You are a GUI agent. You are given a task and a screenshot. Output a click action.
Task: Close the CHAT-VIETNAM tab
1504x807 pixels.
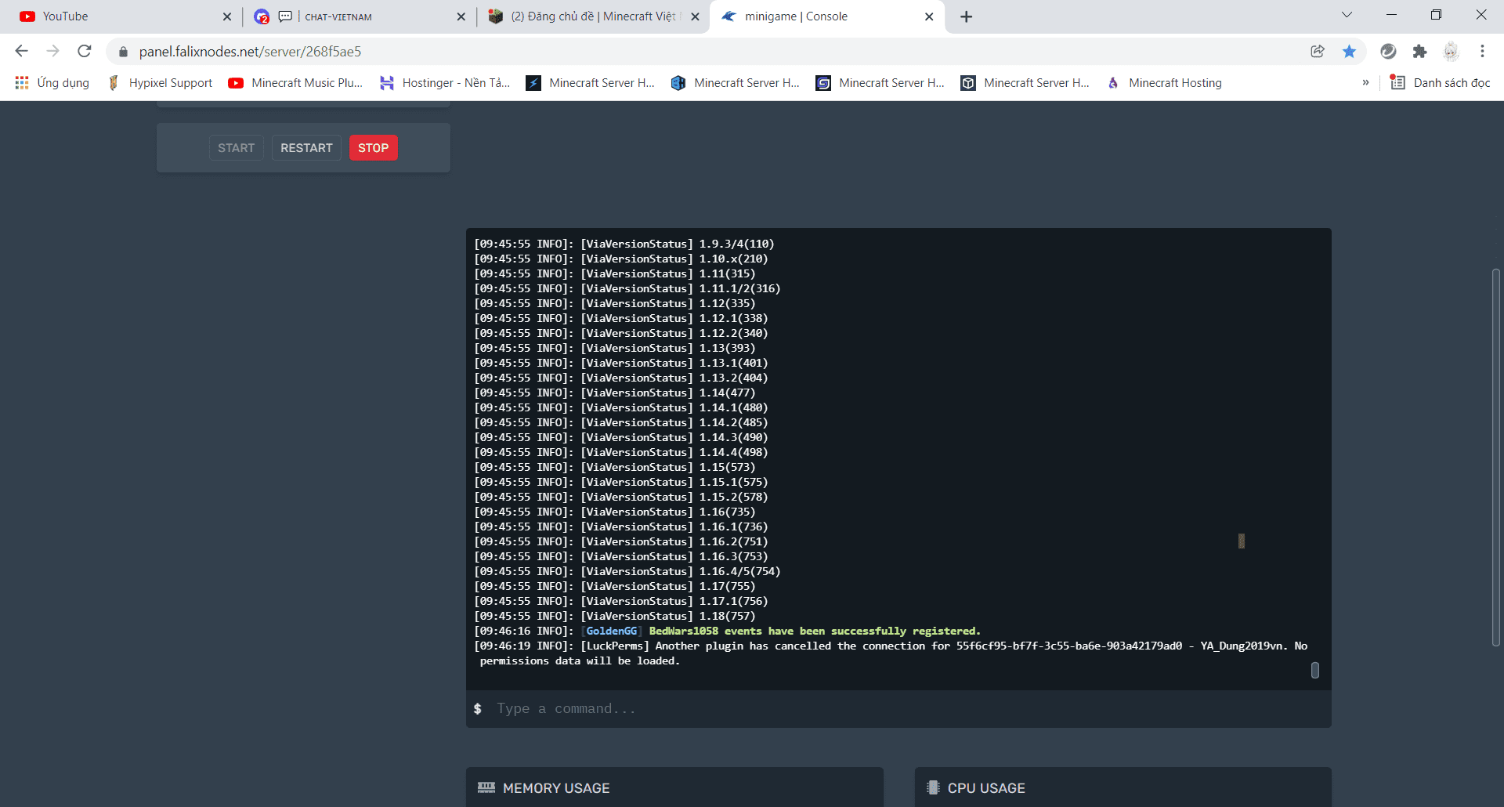pos(461,16)
